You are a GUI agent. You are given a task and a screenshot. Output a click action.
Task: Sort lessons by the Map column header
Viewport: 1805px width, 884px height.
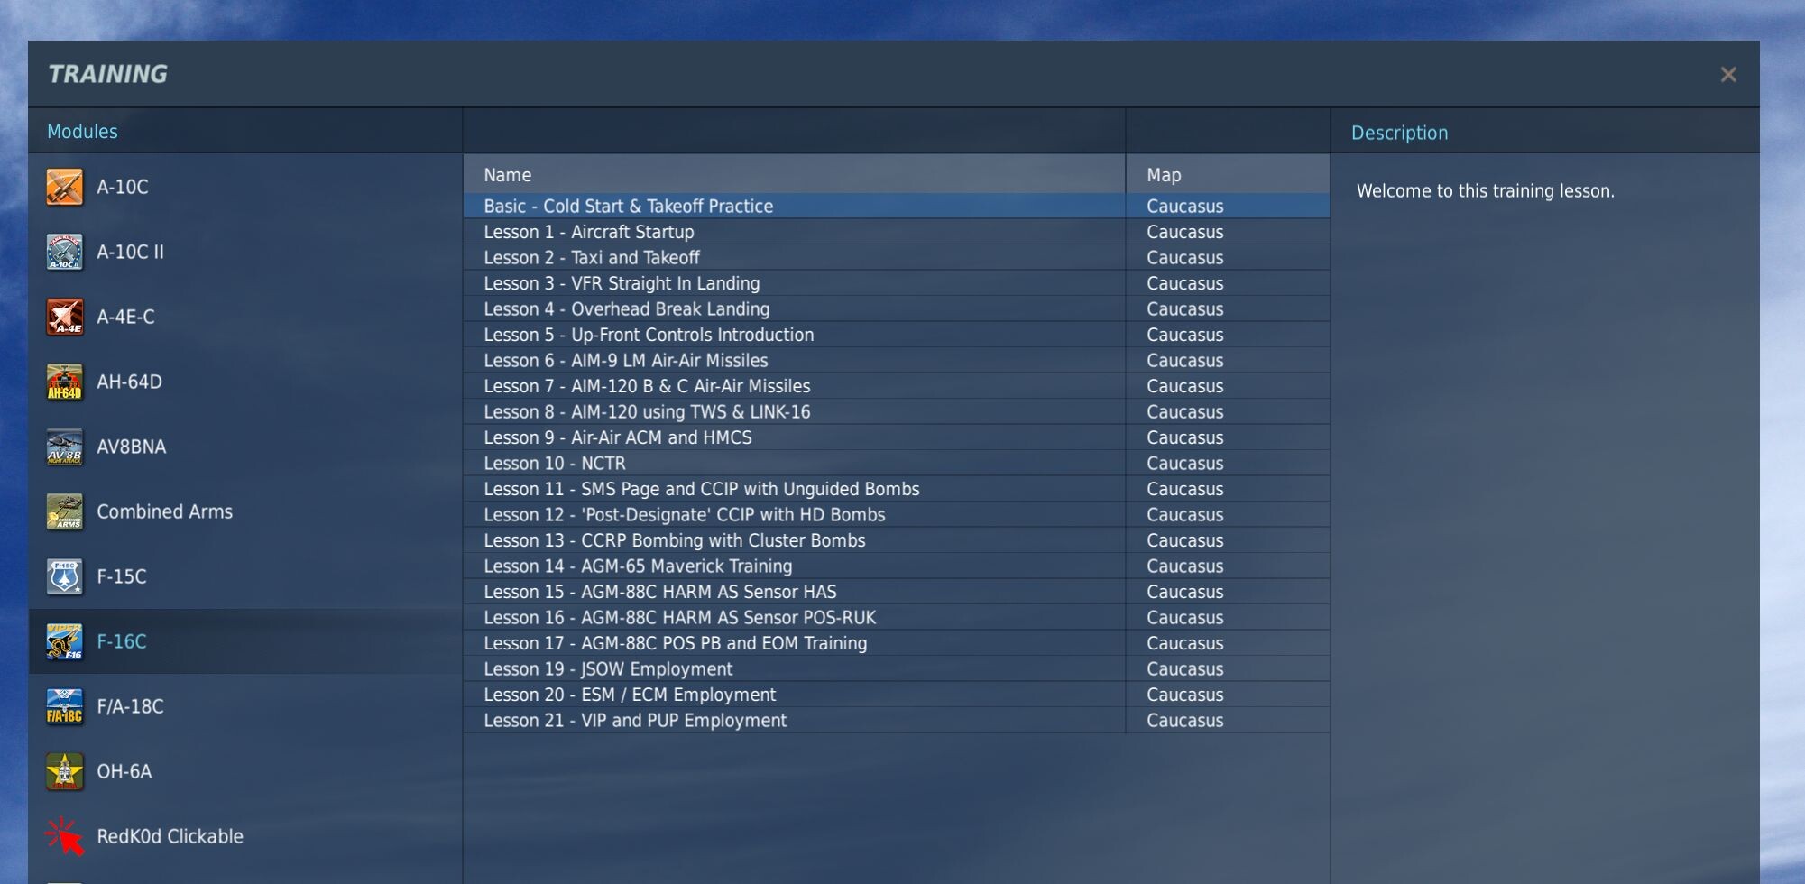click(1228, 175)
